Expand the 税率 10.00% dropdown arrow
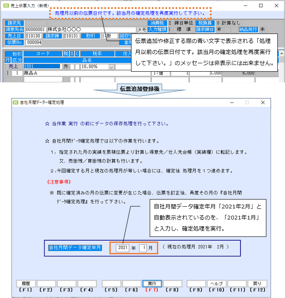285x298 pixels. (112, 67)
